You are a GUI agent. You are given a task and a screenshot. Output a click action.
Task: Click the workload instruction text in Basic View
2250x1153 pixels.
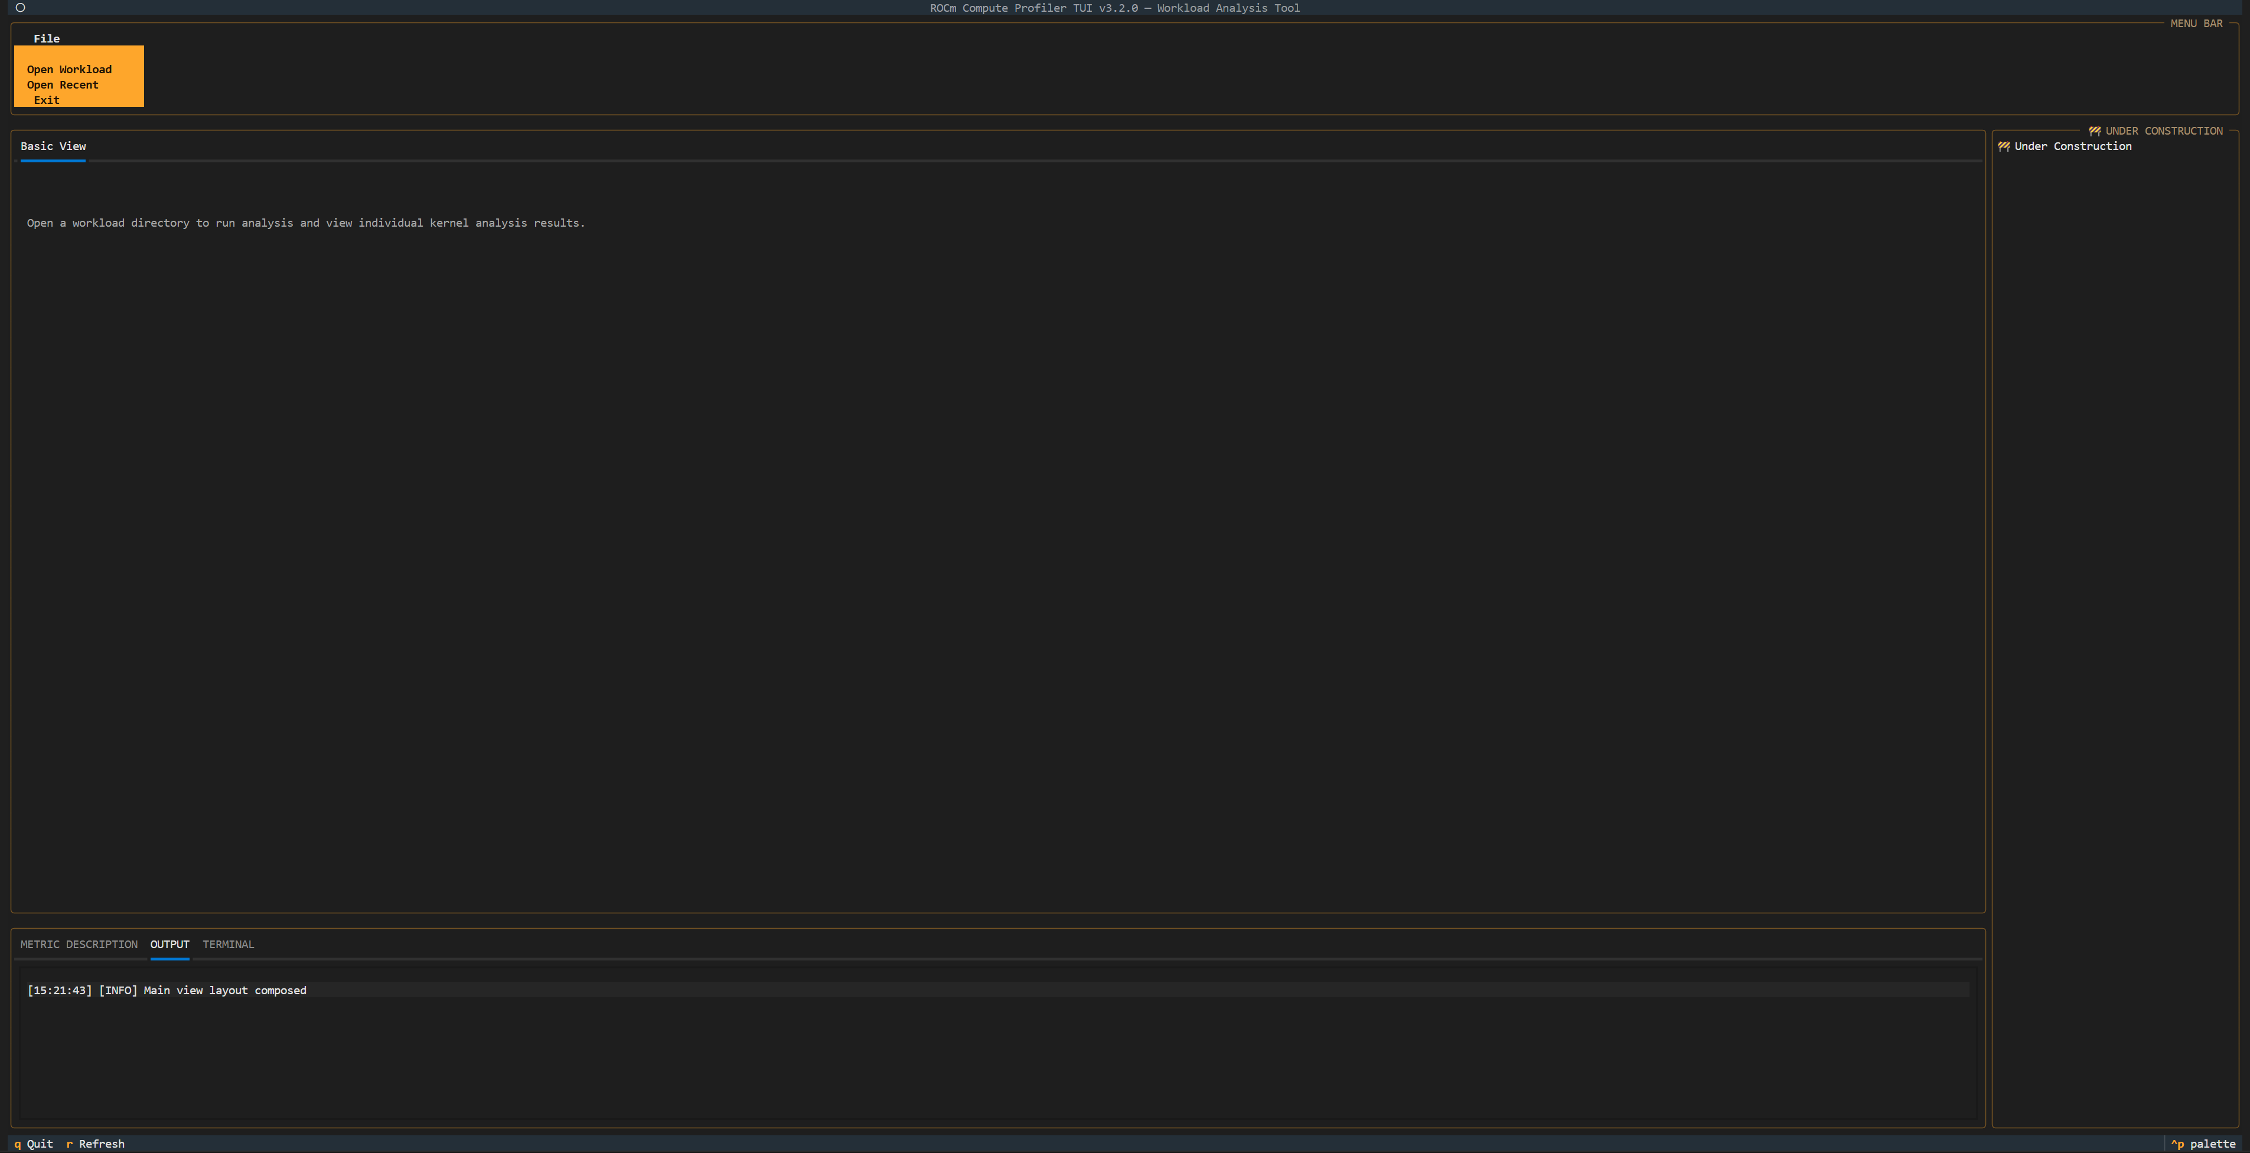305,223
